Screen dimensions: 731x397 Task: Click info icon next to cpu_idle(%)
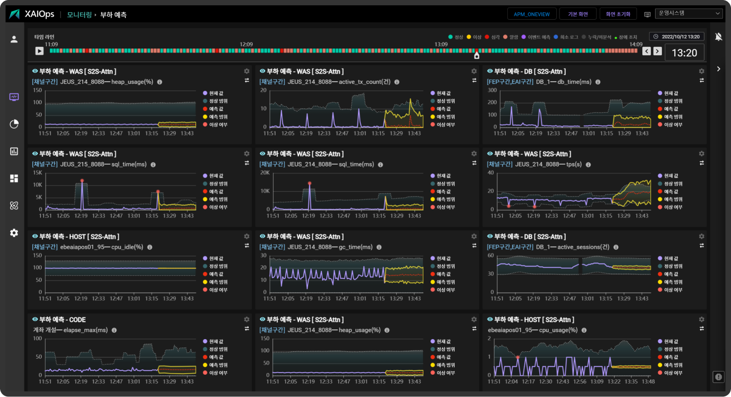click(x=149, y=248)
